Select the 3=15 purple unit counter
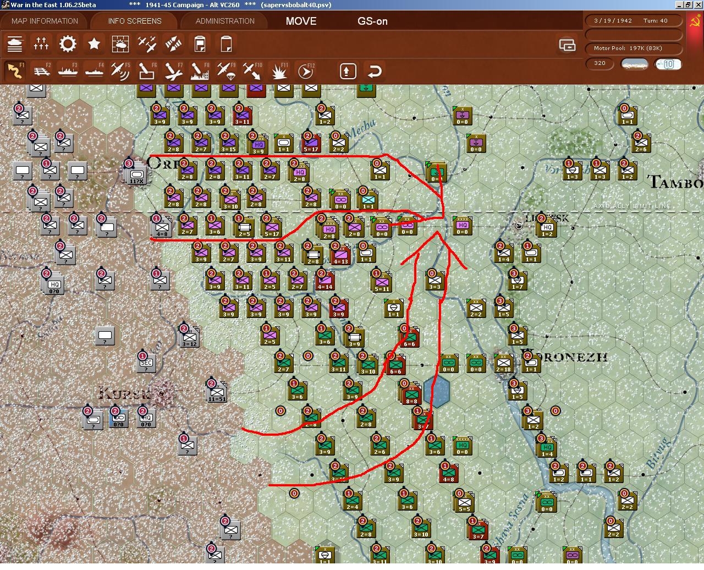 tap(229, 142)
